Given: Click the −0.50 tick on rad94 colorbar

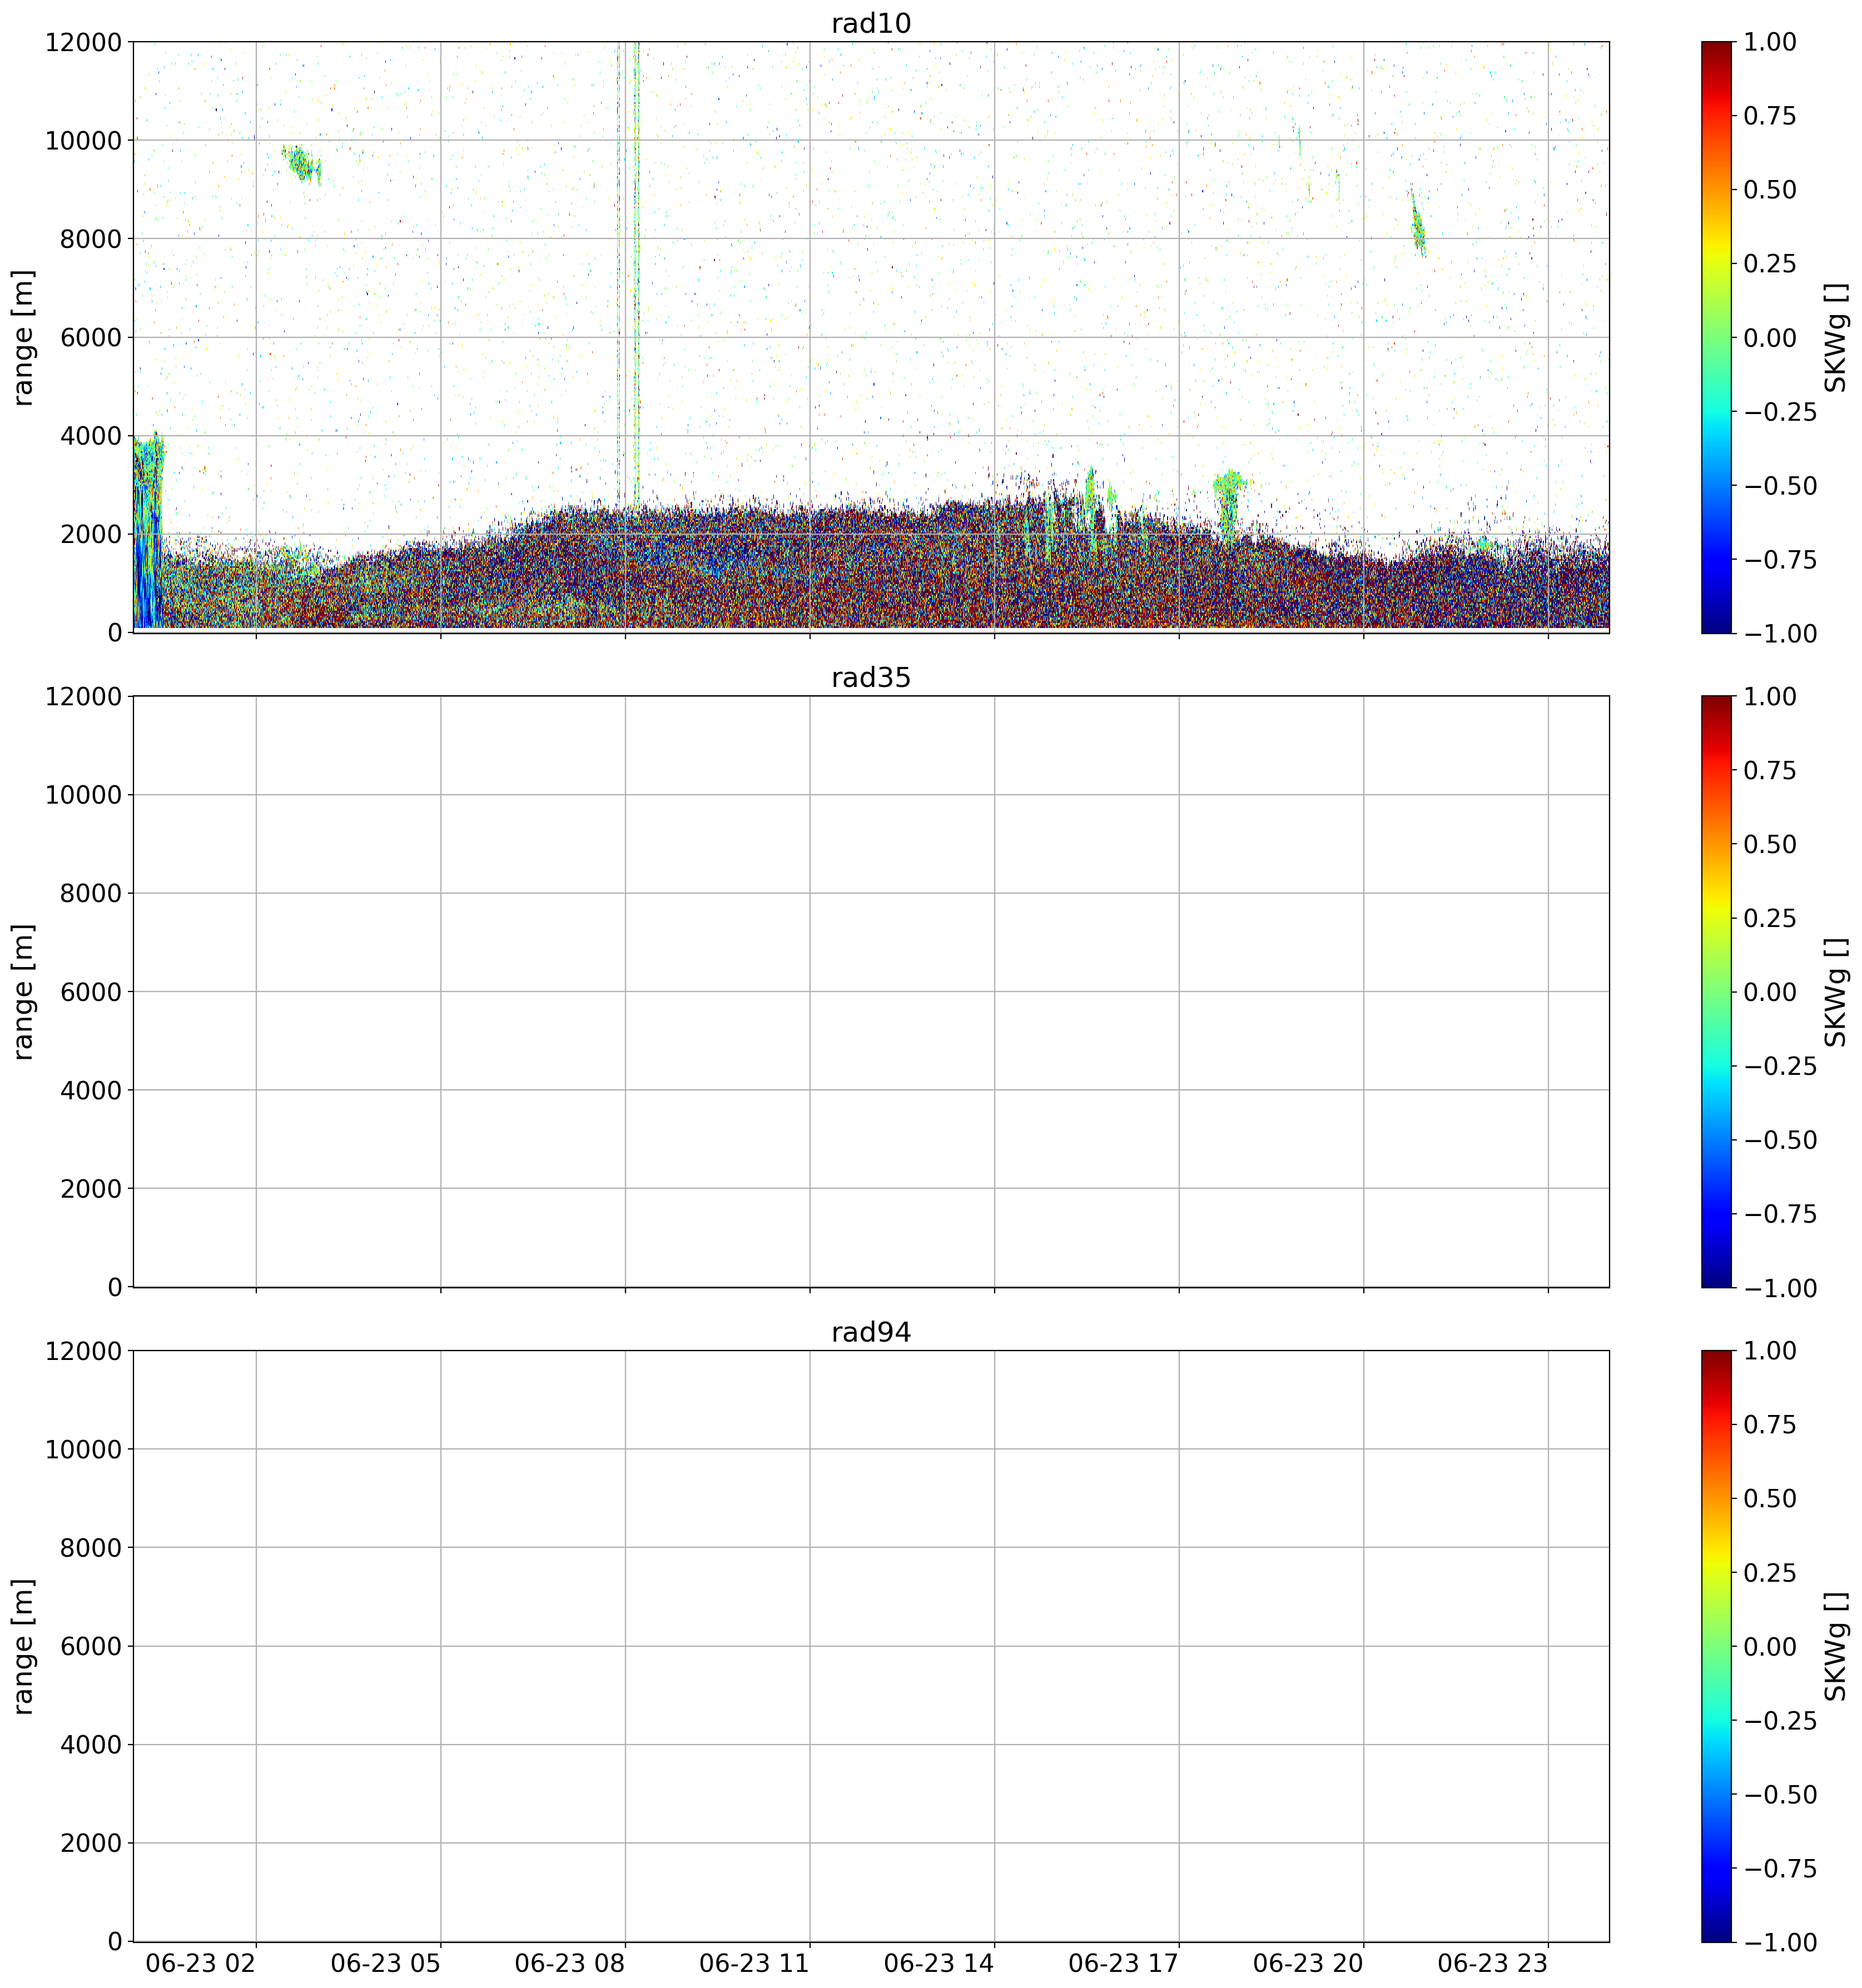Looking at the screenshot, I should 1780,1795.
